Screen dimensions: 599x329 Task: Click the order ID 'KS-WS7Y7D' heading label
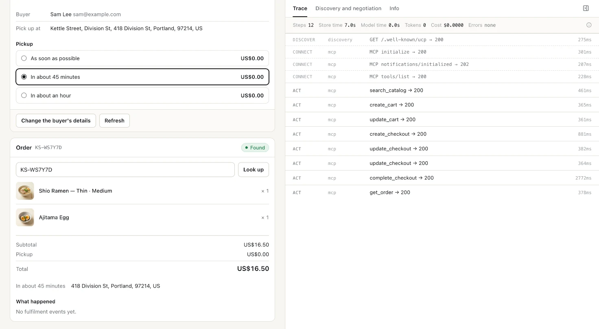[x=48, y=148]
